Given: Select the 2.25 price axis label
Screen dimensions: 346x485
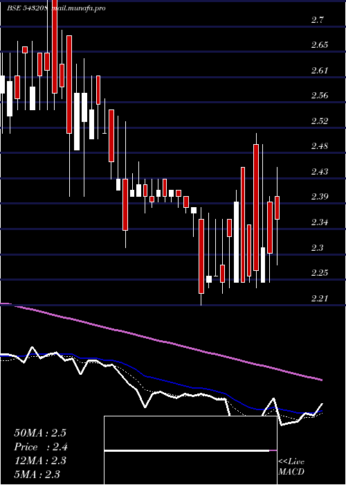Looking at the screenshot, I should pyautogui.click(x=320, y=273).
